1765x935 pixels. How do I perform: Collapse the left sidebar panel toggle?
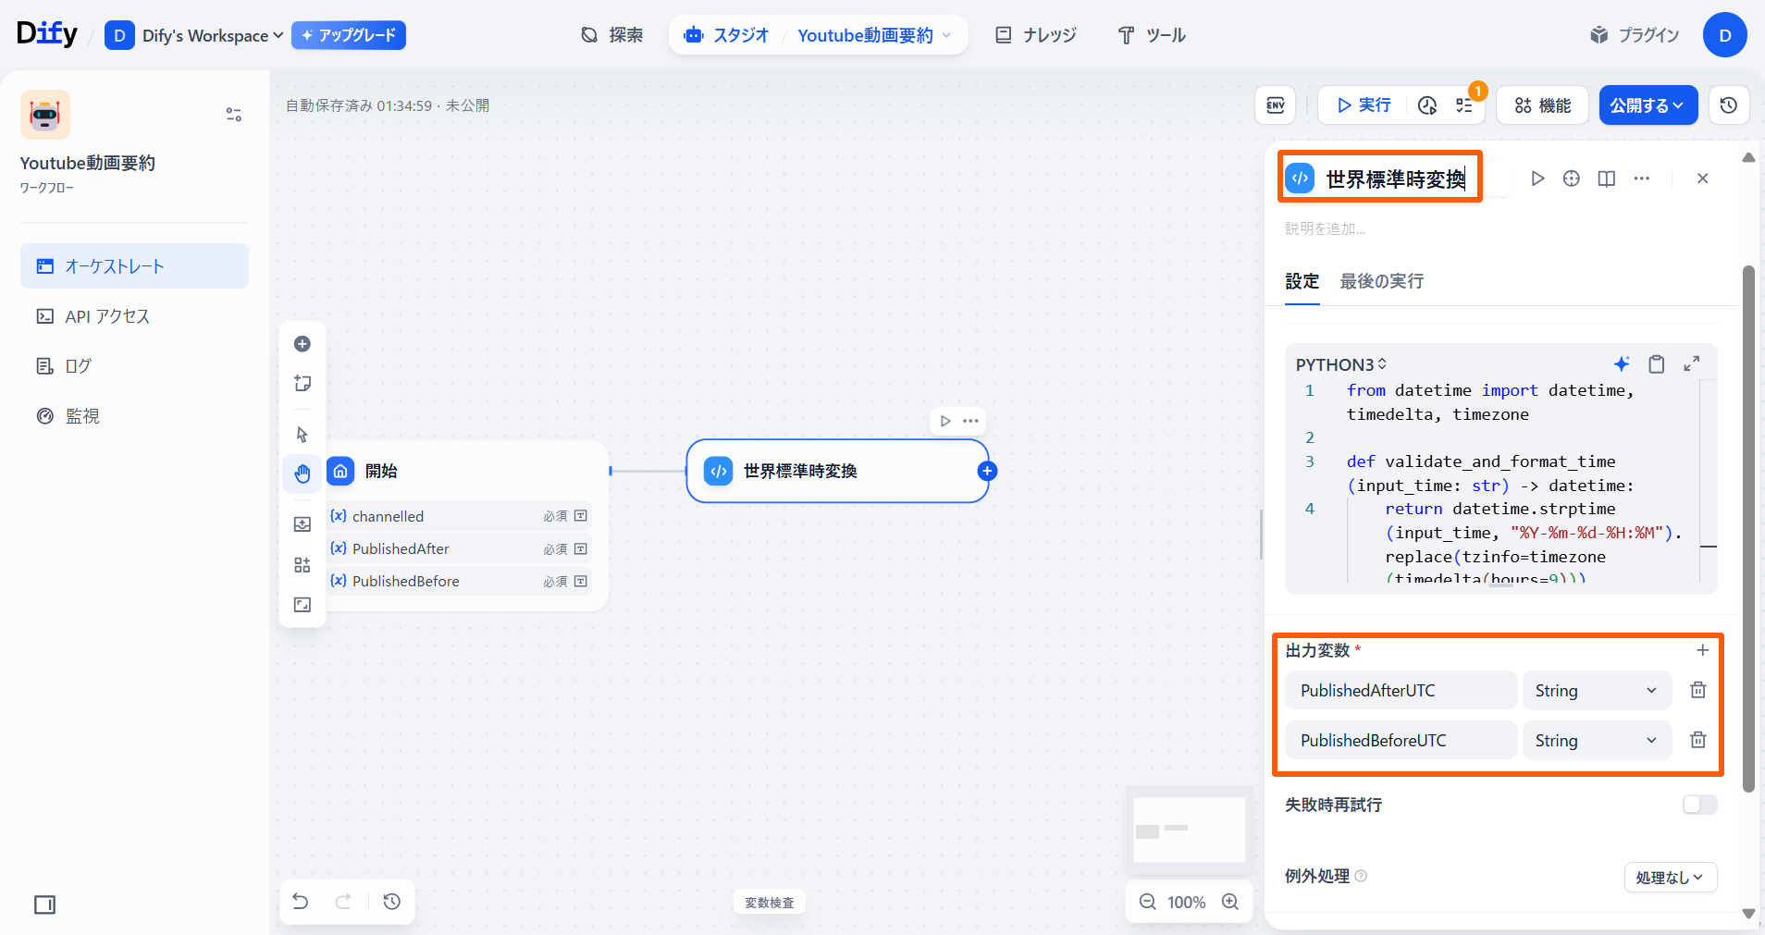pyautogui.click(x=44, y=904)
